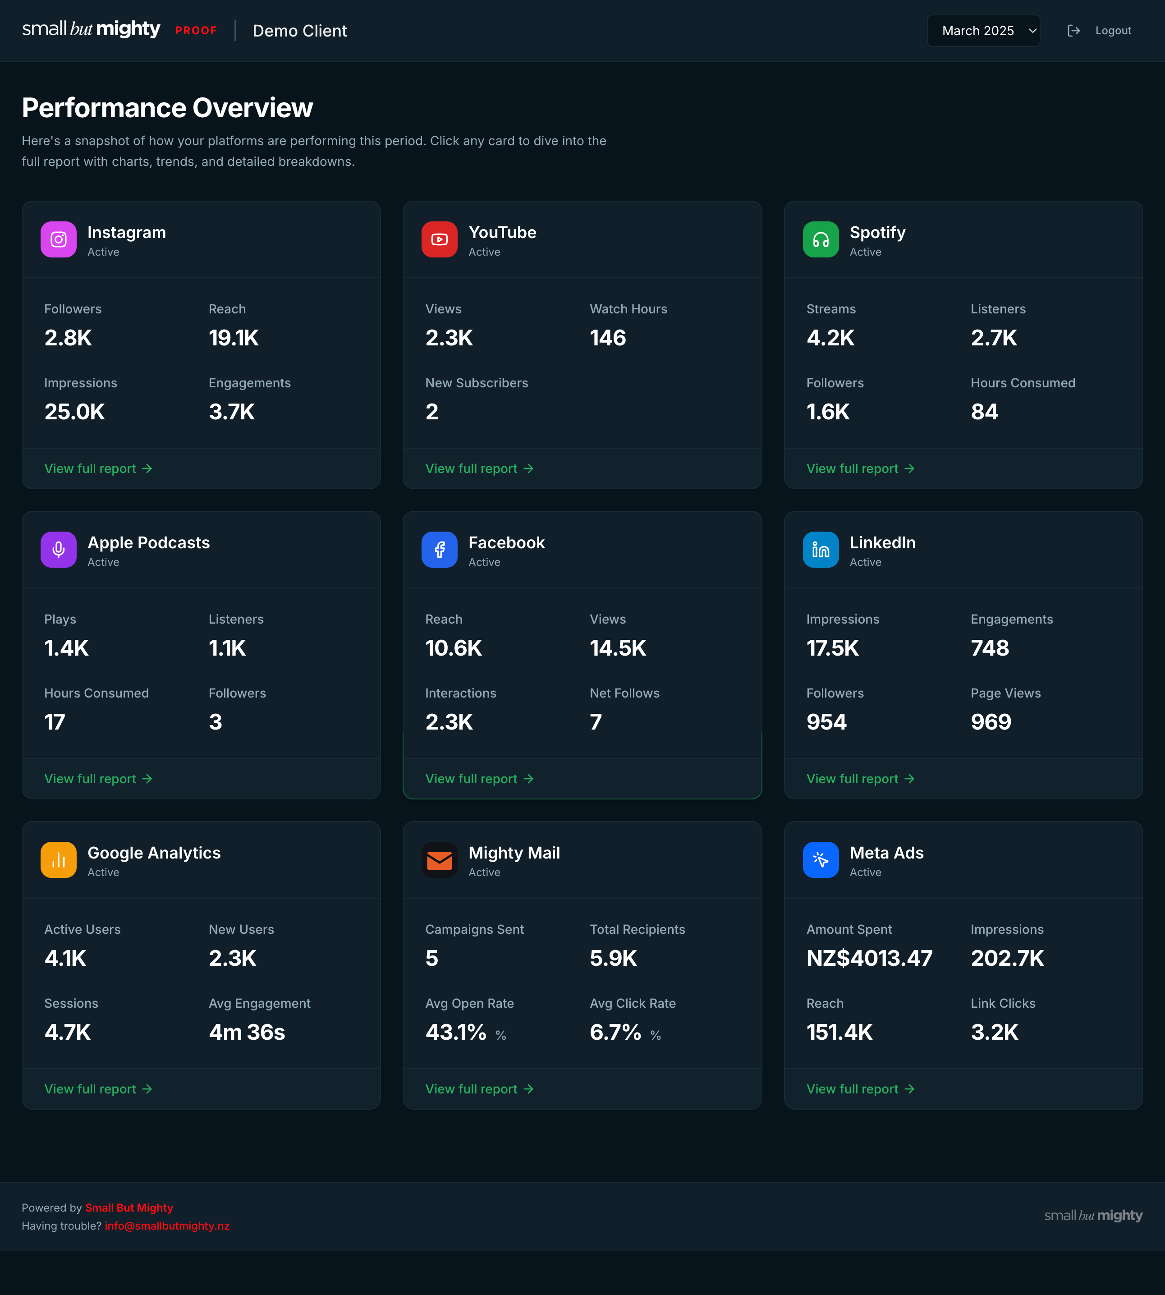Click the small but mighty header logo
Viewport: 1165px width, 1295px height.
[91, 29]
